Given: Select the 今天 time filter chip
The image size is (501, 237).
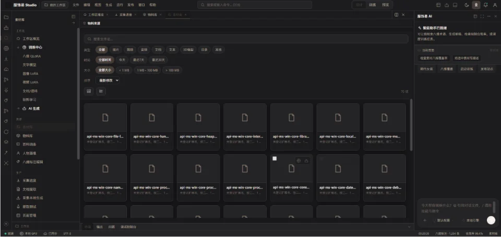Looking at the screenshot, I should 122,60.
